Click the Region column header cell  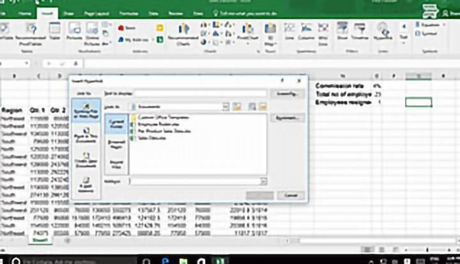click(11, 110)
